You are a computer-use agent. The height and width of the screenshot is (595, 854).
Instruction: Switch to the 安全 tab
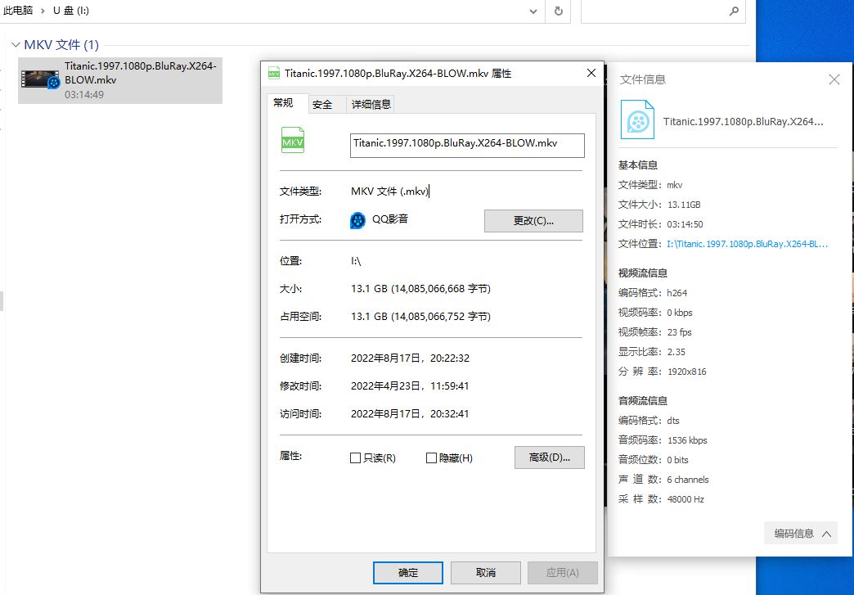326,103
